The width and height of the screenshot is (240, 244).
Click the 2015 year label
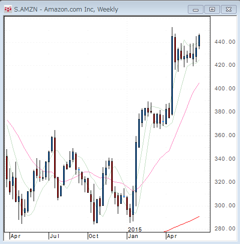coord(135,229)
